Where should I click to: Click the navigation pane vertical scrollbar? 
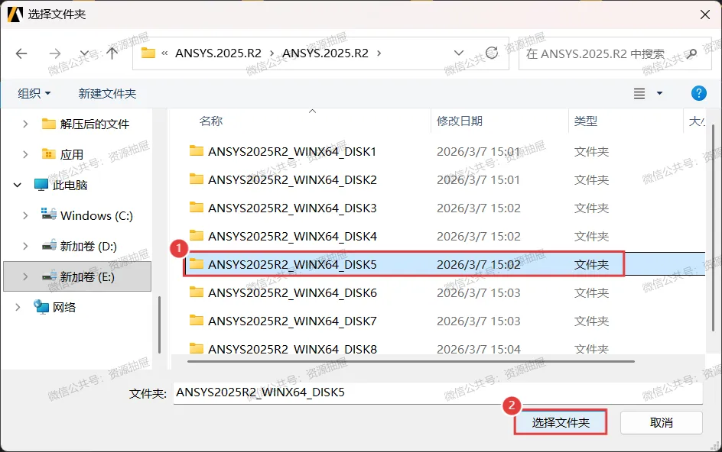point(159,324)
